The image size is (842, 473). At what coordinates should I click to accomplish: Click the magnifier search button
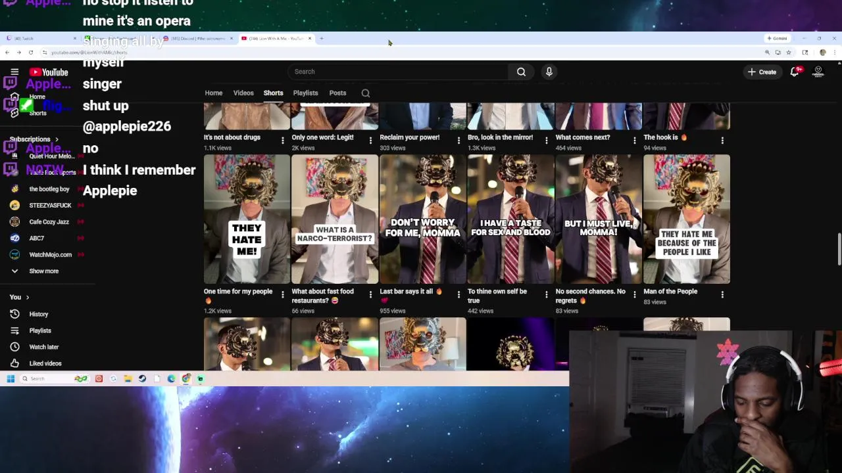pyautogui.click(x=521, y=72)
